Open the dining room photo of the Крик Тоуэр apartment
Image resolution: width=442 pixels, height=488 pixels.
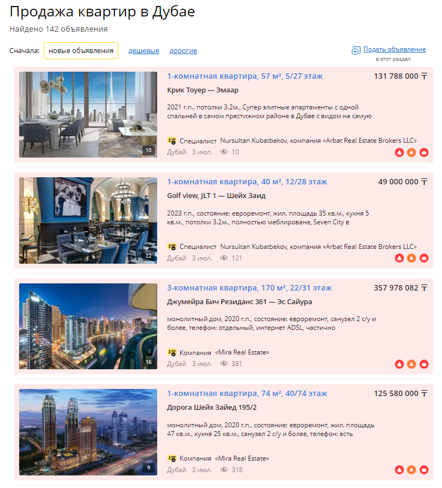point(88,114)
